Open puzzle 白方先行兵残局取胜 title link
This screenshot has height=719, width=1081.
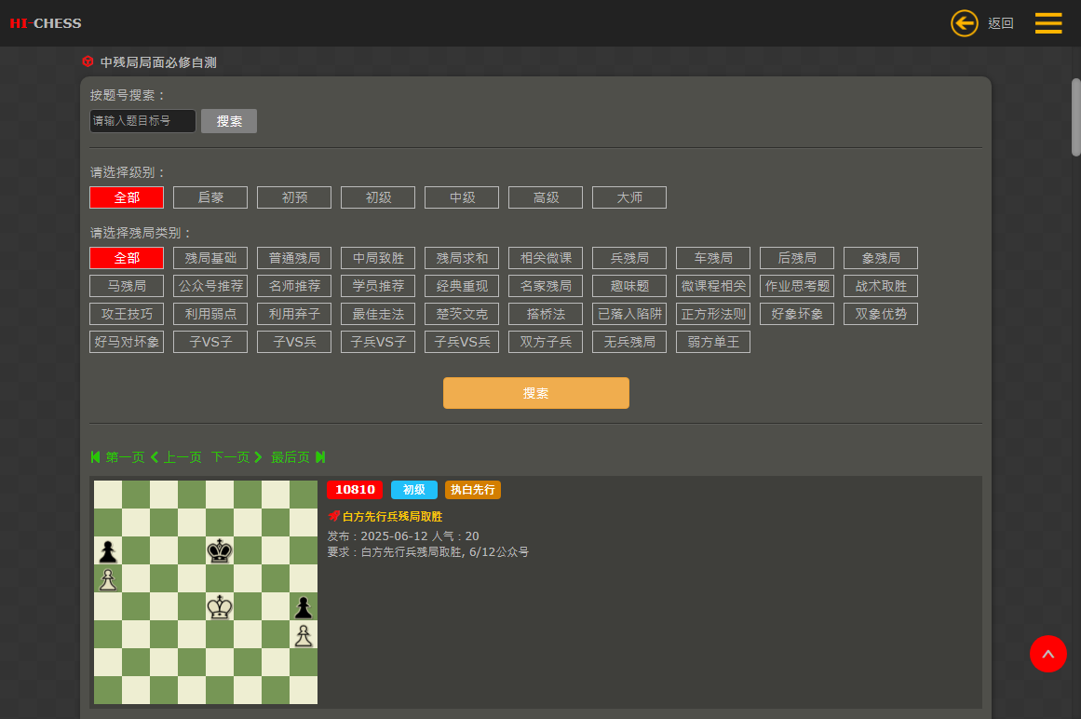(x=392, y=516)
